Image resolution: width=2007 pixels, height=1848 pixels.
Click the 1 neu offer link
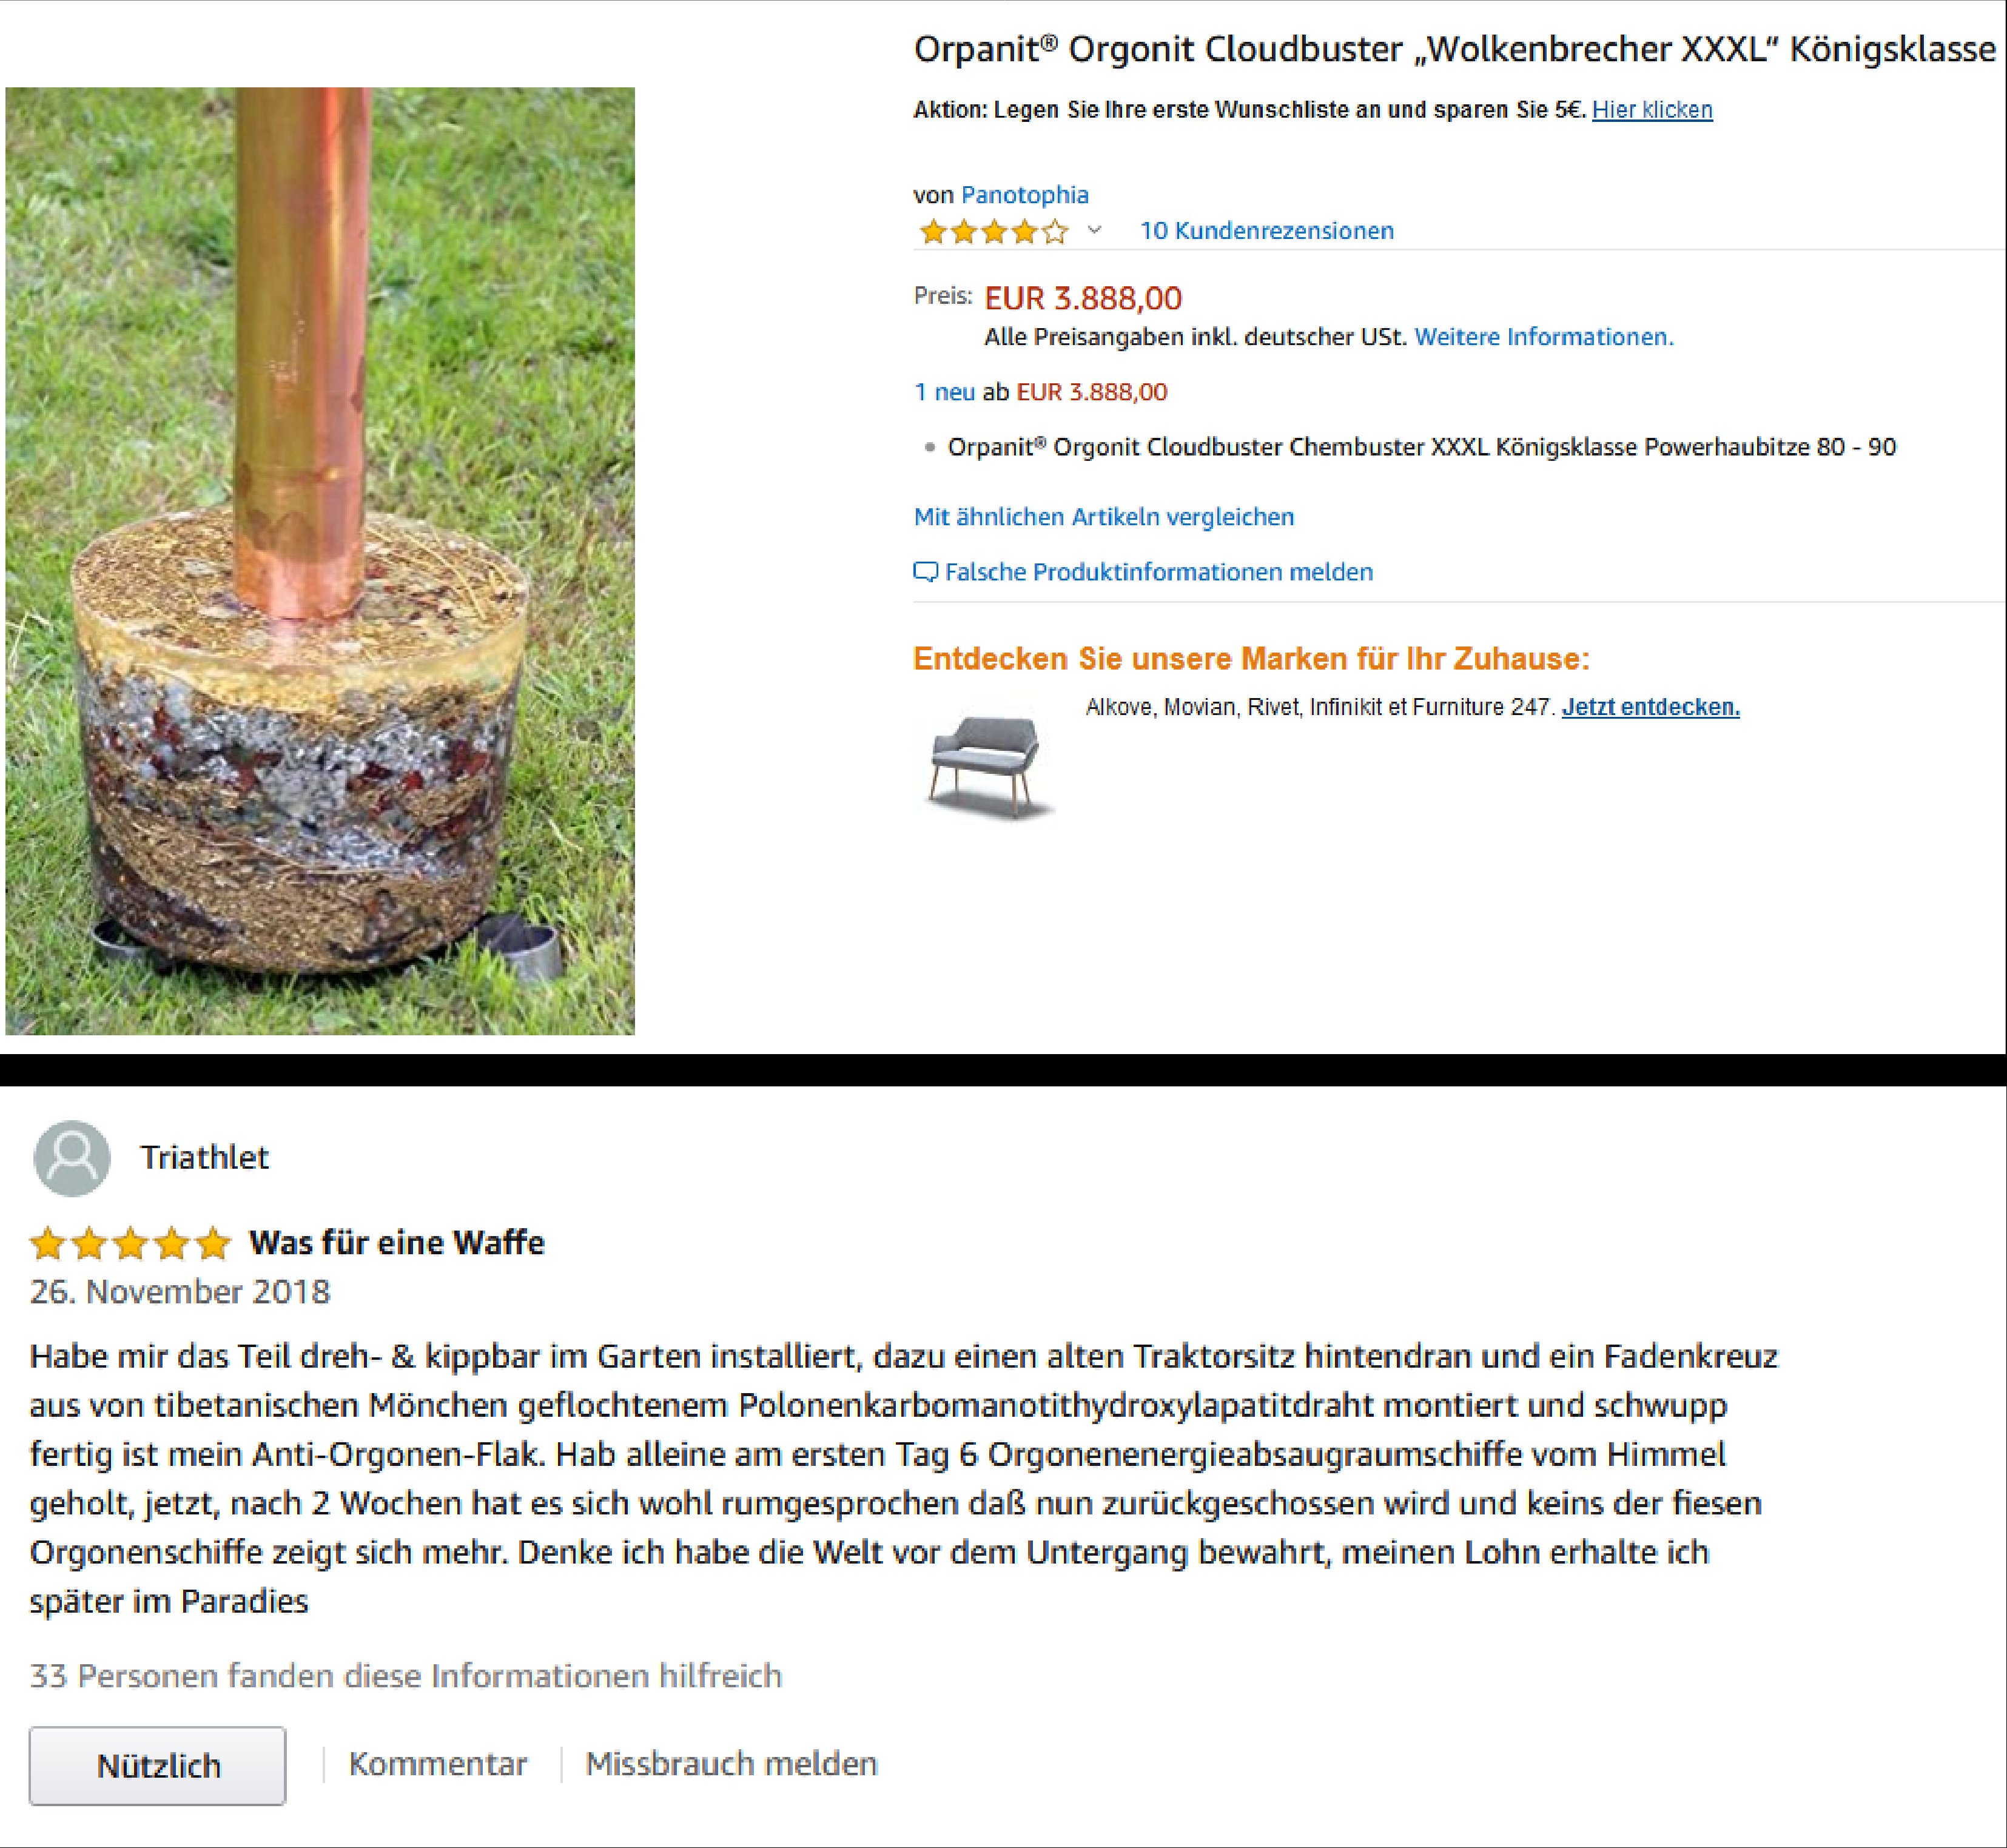coord(944,392)
